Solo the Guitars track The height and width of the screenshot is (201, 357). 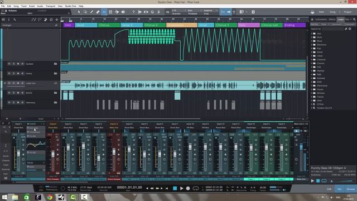(13, 64)
